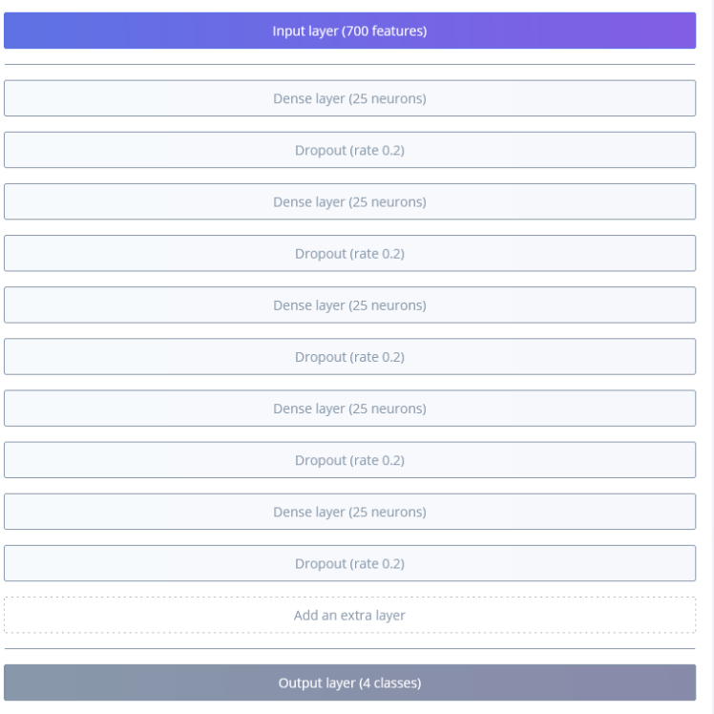Select the Output layer (4 classes) bar
This screenshot has height=714, width=714.
349,682
